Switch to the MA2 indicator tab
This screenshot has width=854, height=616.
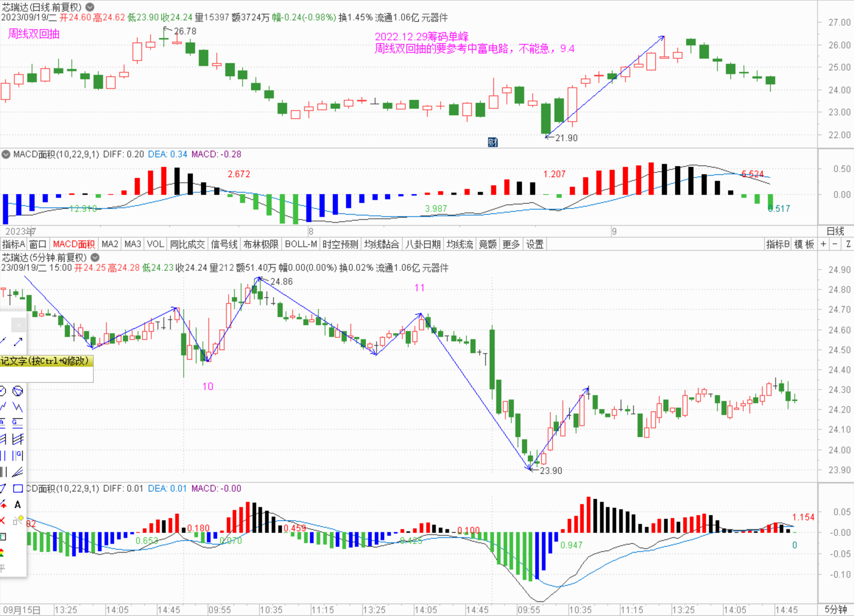coord(110,244)
